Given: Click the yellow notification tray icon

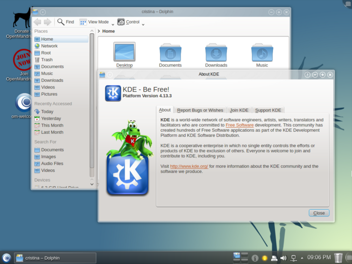Looking at the screenshot, I should pos(265,258).
